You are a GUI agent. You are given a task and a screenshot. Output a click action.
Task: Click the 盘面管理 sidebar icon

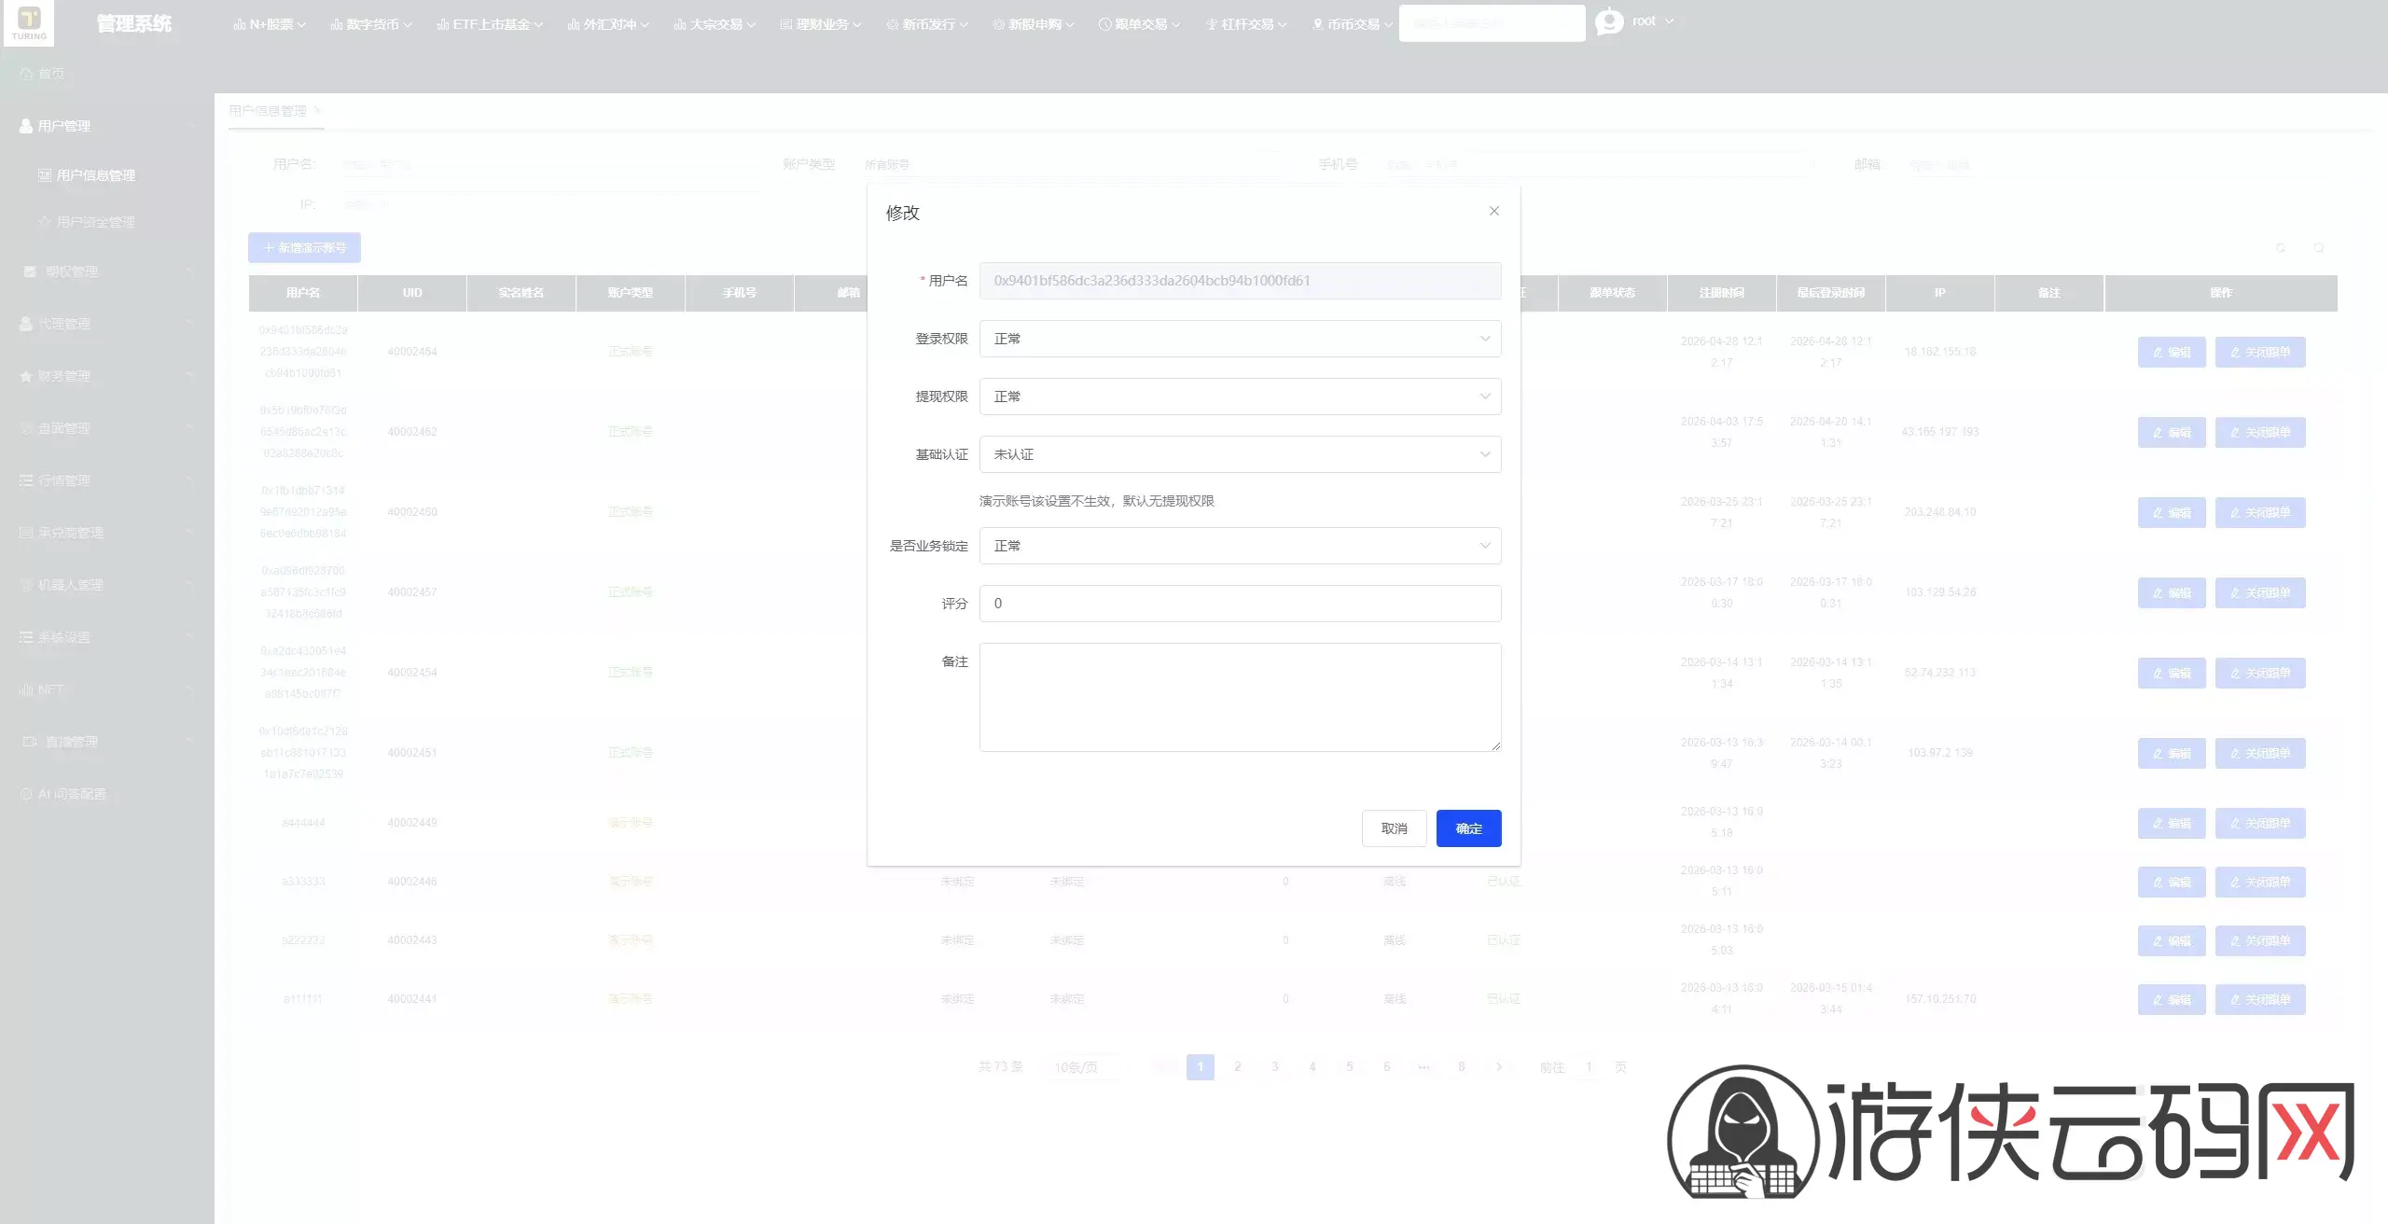[x=26, y=428]
